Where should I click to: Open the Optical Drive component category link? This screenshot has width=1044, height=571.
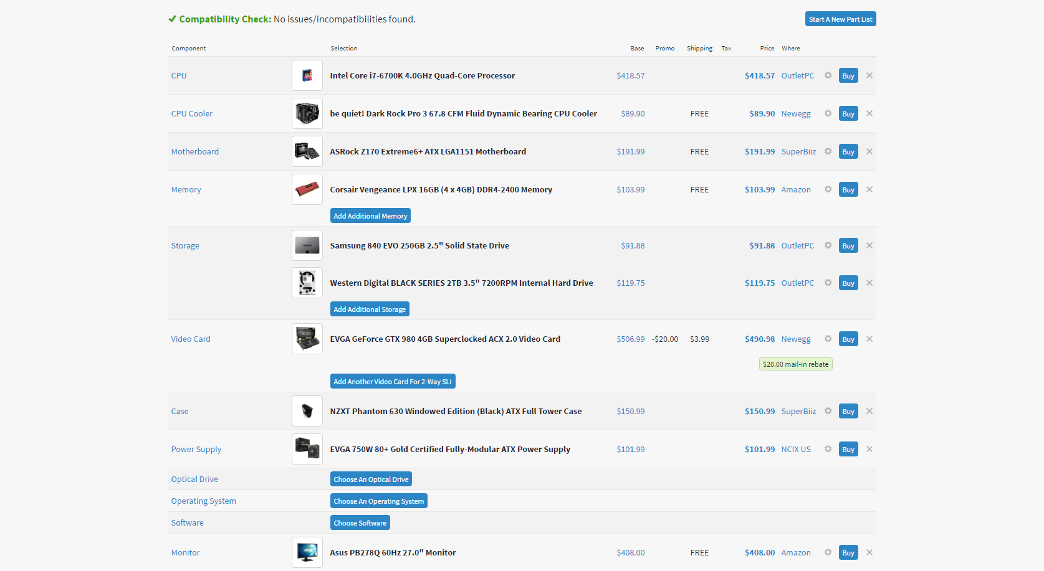(194, 479)
